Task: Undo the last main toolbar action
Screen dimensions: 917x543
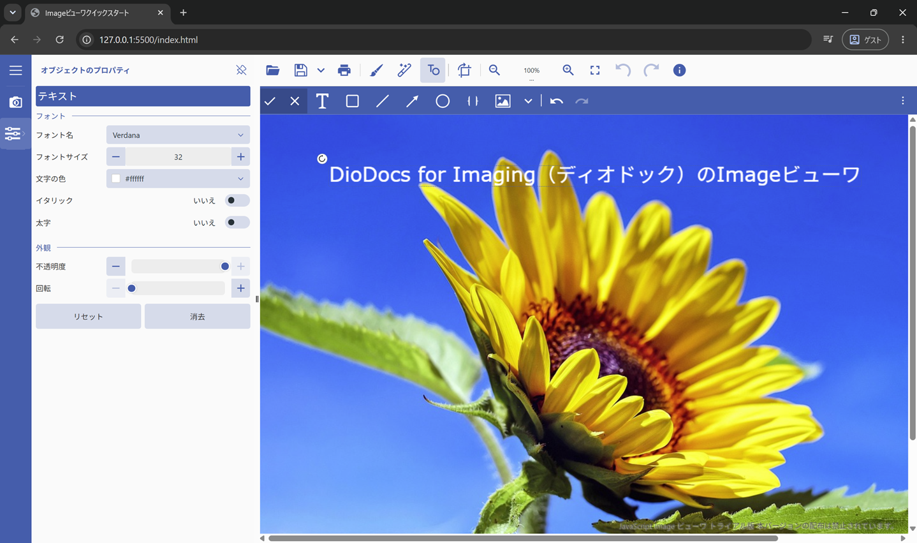Action: [x=623, y=70]
